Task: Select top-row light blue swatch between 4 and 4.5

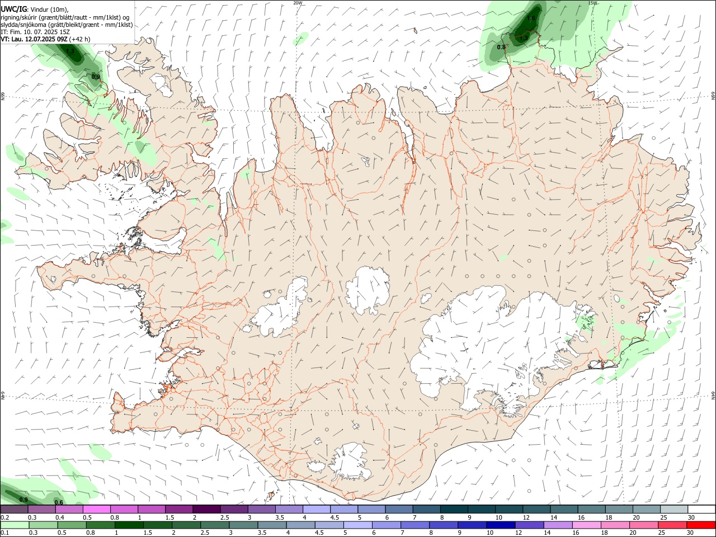Action: click(x=315, y=510)
